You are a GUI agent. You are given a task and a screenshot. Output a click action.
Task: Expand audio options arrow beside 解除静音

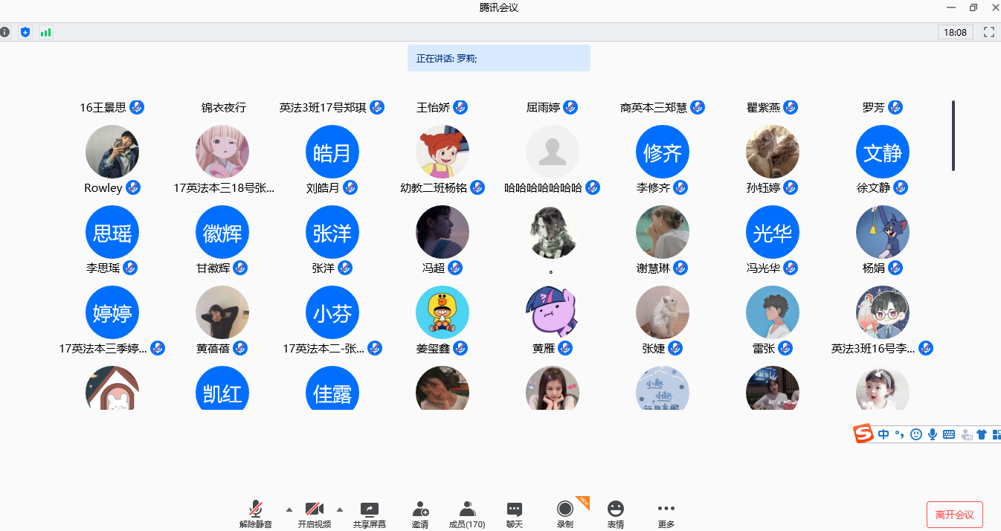click(289, 509)
